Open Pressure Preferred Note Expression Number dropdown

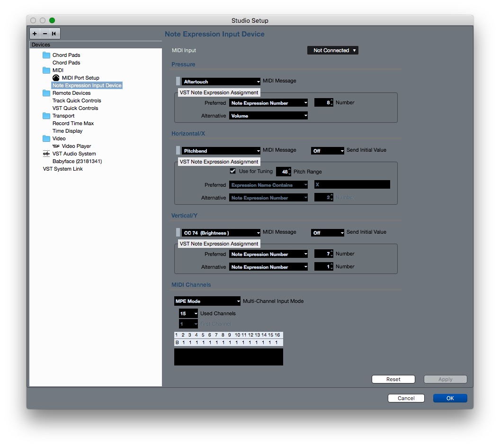point(268,103)
